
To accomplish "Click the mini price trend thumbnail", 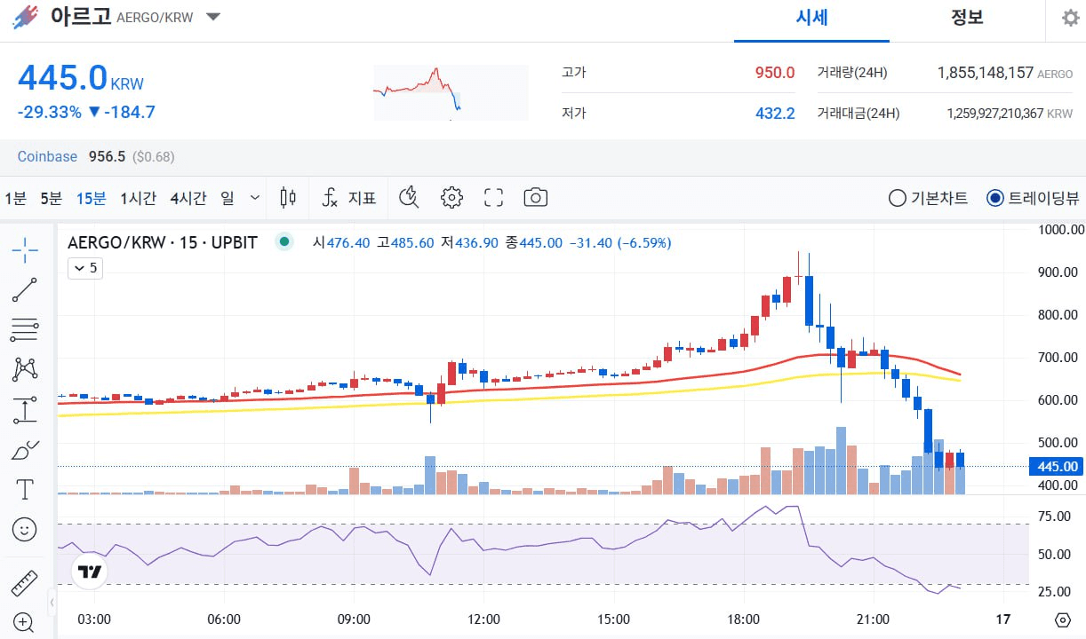I will [450, 91].
